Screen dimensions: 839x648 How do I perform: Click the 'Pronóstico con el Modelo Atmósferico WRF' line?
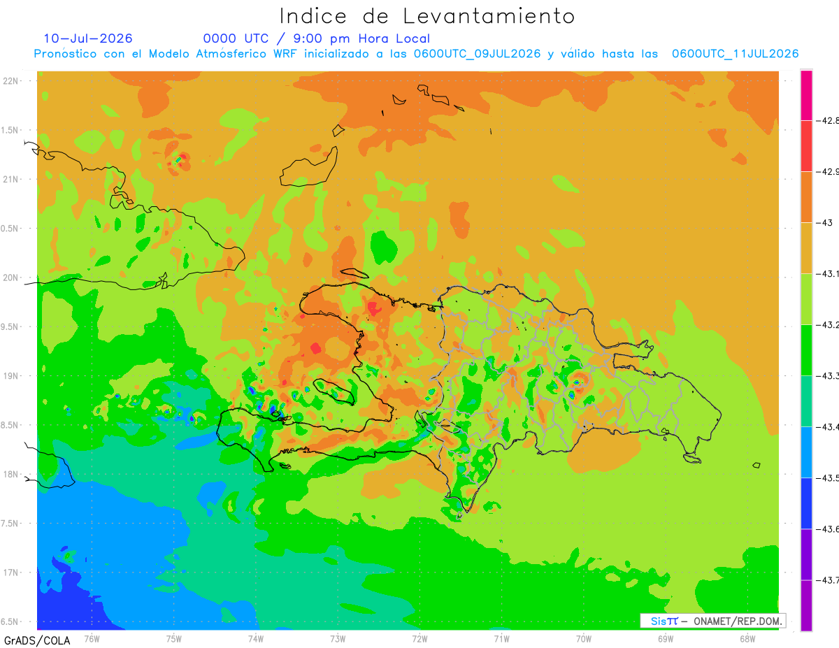point(417,54)
